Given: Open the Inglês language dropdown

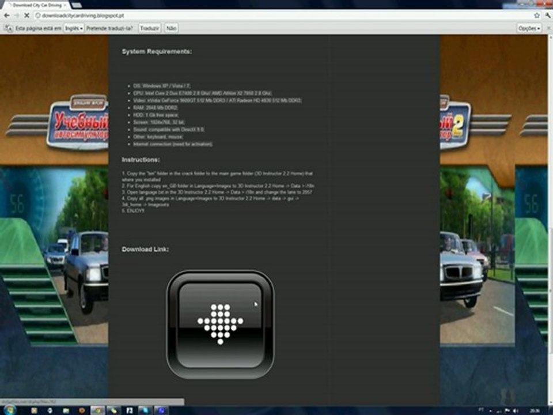Looking at the screenshot, I should tap(74, 28).
